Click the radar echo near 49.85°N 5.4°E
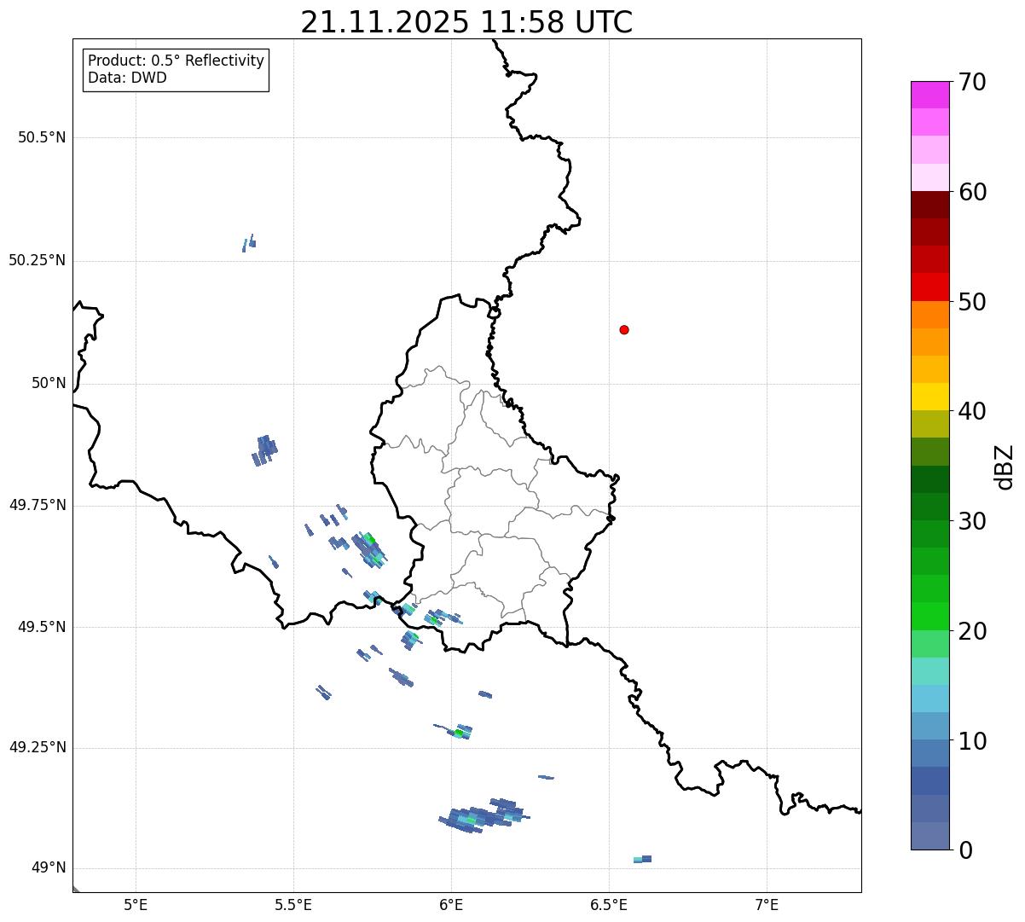This screenshot has height=922, width=1025. (x=265, y=449)
